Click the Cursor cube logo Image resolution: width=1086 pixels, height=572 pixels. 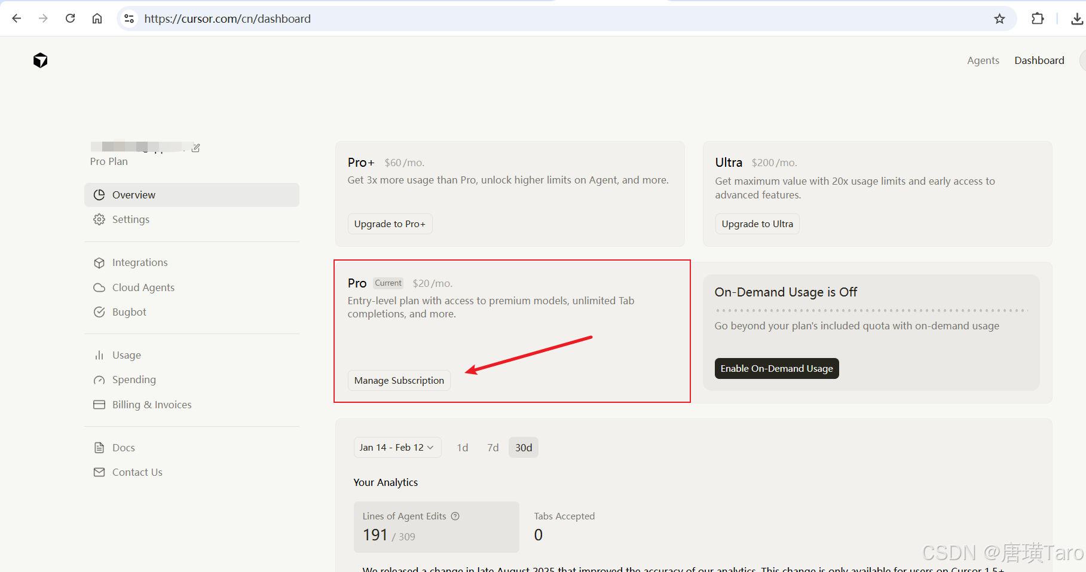point(40,60)
